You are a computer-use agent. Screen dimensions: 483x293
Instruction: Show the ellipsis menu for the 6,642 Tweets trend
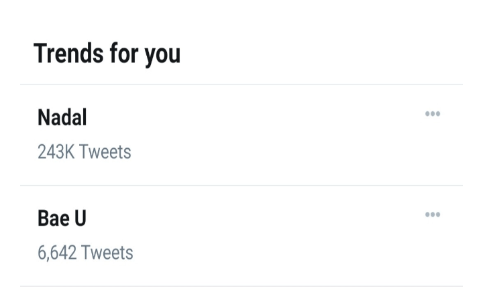click(433, 215)
